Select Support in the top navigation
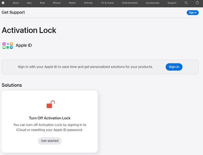Viewport: 203px width, 155px height. pyautogui.click(x=172, y=3)
